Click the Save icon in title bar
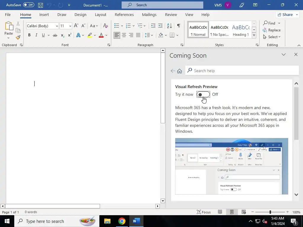This screenshot has height=227, width=303. pyautogui.click(x=40, y=5)
